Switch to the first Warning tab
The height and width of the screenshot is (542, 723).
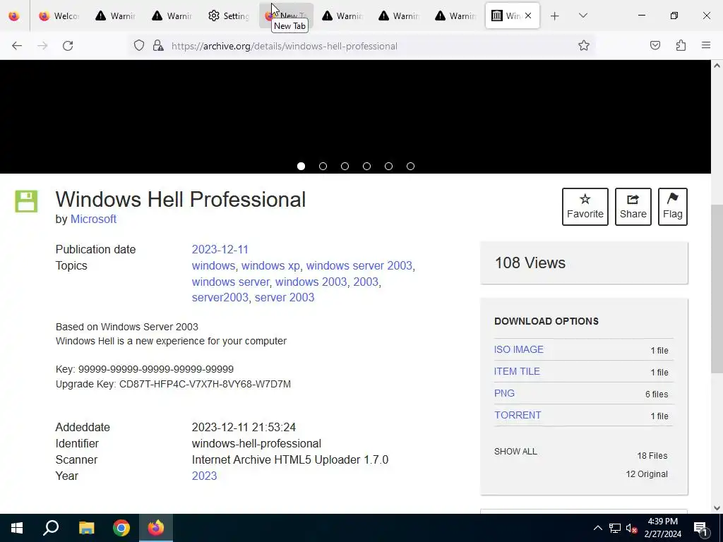coord(116,16)
